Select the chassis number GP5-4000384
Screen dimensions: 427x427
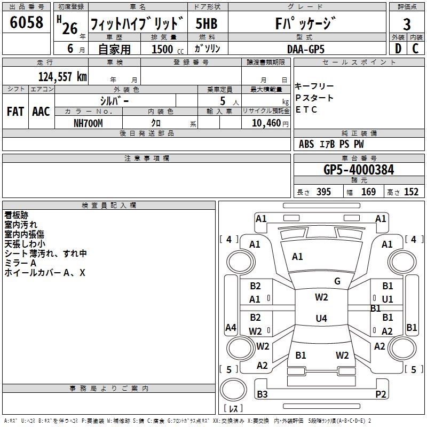pyautogui.click(x=359, y=170)
